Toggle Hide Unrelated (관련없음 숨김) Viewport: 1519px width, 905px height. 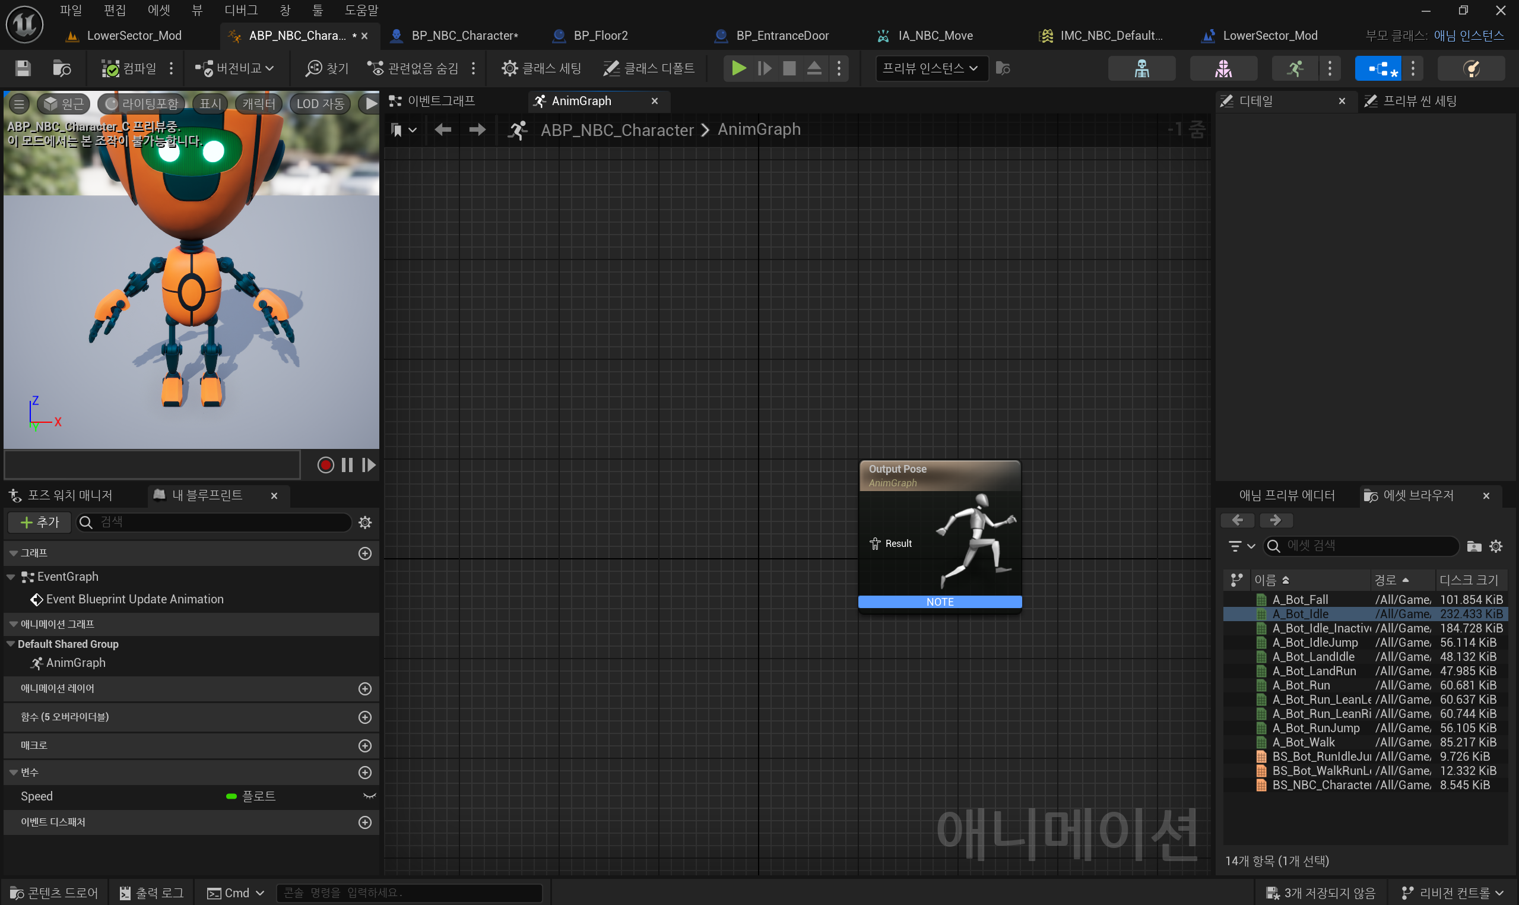(x=414, y=68)
